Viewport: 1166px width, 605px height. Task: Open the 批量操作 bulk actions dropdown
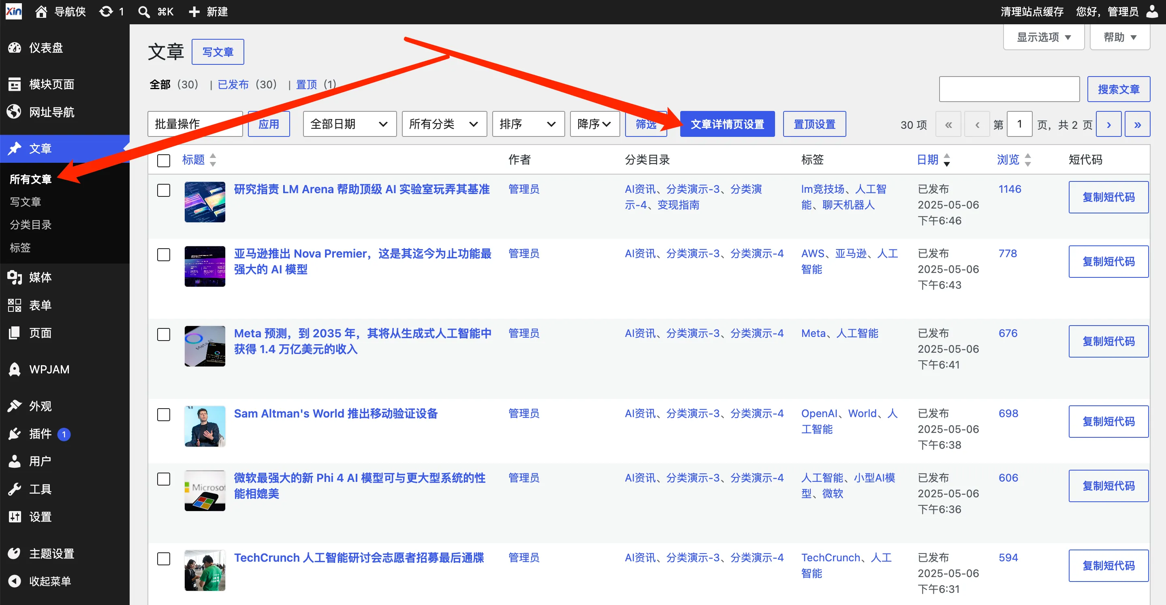point(195,124)
